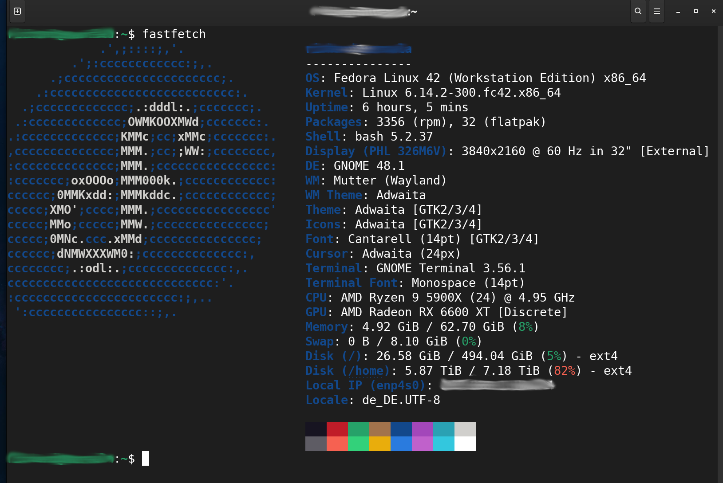Click the dark blue color swatch

(401, 429)
